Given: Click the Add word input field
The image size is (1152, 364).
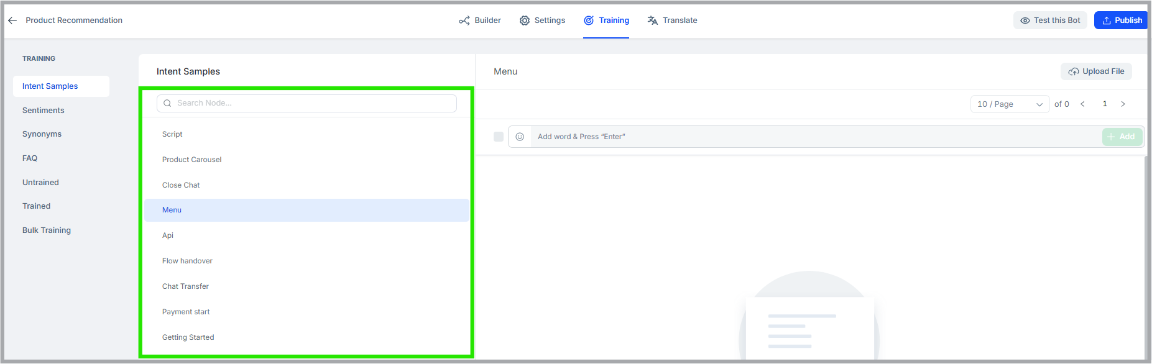Looking at the screenshot, I should (816, 137).
